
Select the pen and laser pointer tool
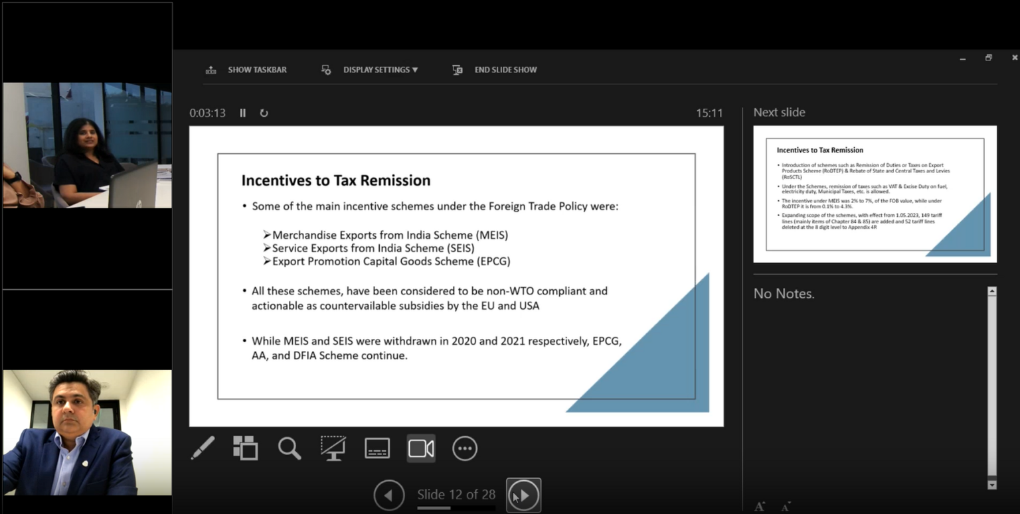[203, 448]
